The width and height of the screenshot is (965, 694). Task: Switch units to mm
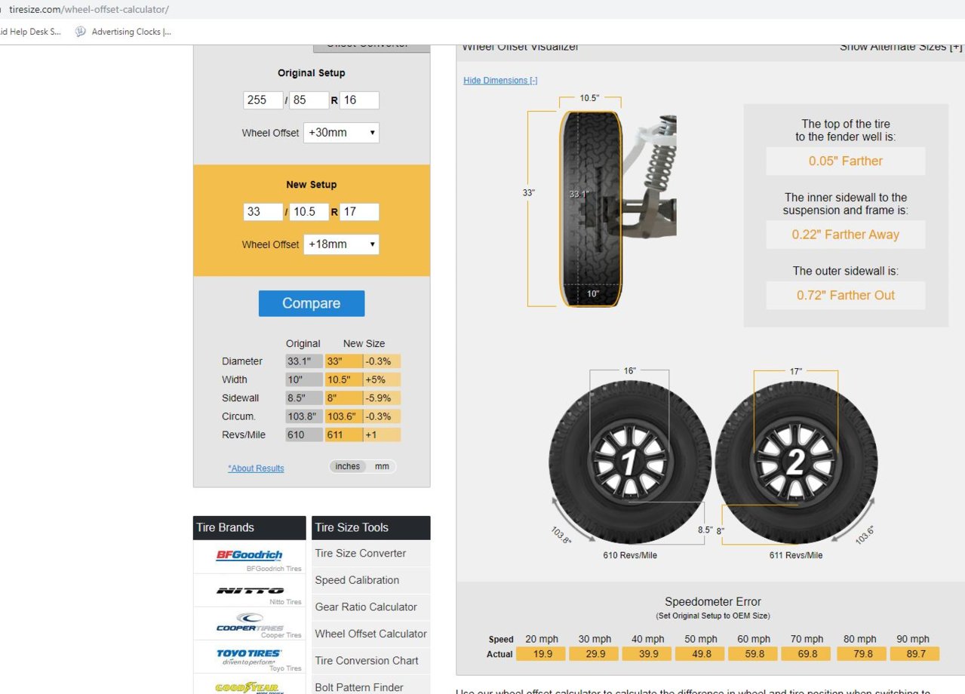[382, 466]
